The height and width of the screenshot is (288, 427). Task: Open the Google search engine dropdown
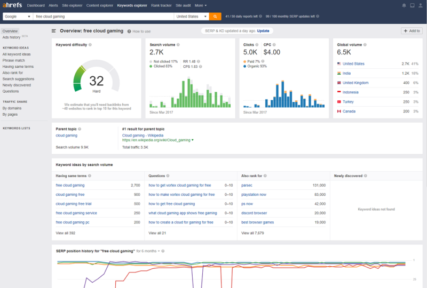(x=17, y=17)
